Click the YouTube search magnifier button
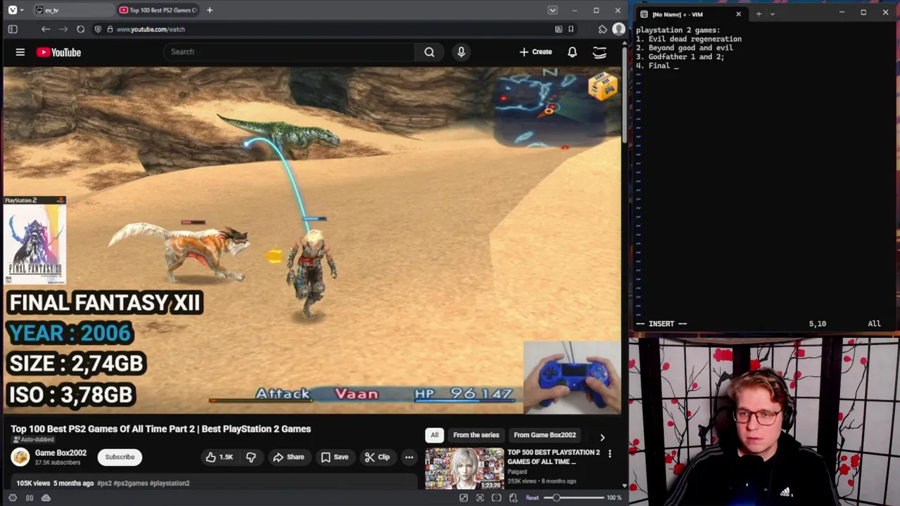 point(429,51)
